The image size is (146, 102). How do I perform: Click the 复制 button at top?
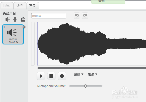tap(108, 2)
